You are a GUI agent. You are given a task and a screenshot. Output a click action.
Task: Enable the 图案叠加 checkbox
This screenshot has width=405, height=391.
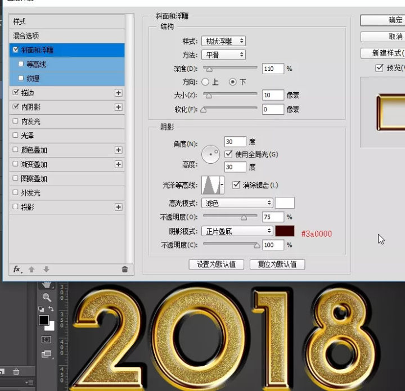[16, 178]
